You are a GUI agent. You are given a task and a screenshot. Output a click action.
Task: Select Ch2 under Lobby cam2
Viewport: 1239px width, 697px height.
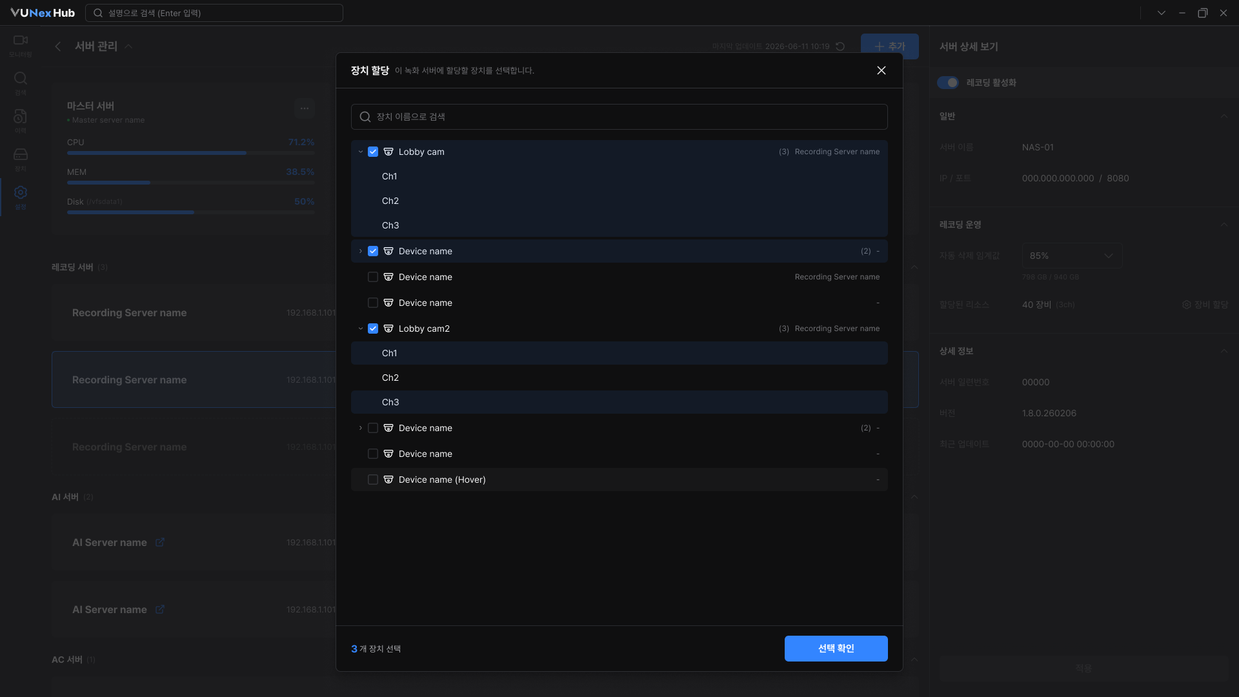click(619, 378)
